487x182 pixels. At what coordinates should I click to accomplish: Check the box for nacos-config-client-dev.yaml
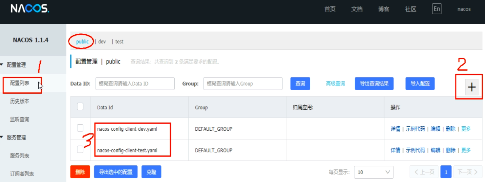(80, 128)
